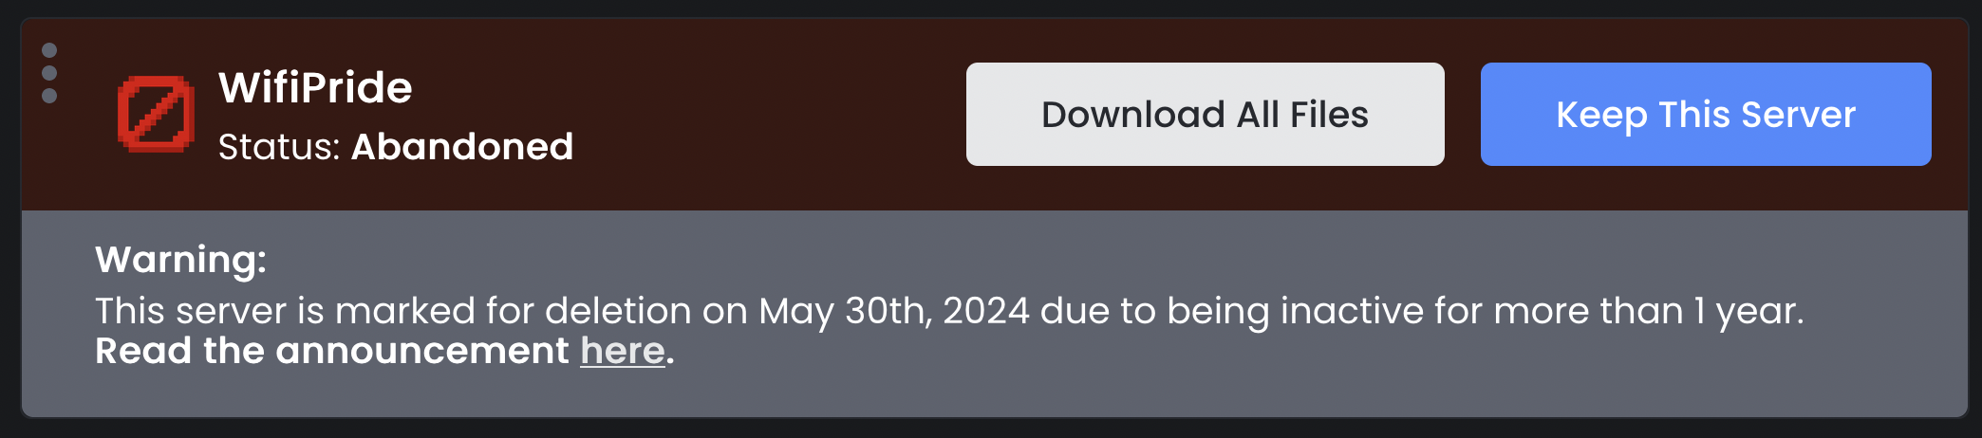Click the marked for deletion warning sentence
Image resolution: width=1982 pixels, height=438 pixels.
[x=949, y=311]
